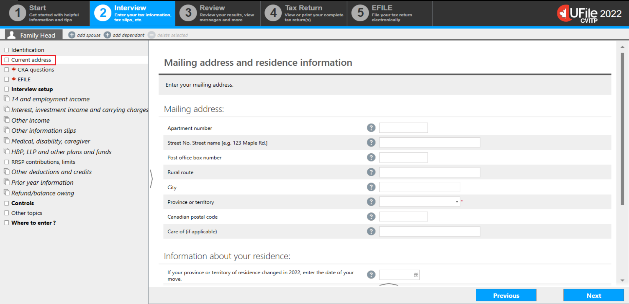Click the vertical scrollbar thumb

click(622, 129)
